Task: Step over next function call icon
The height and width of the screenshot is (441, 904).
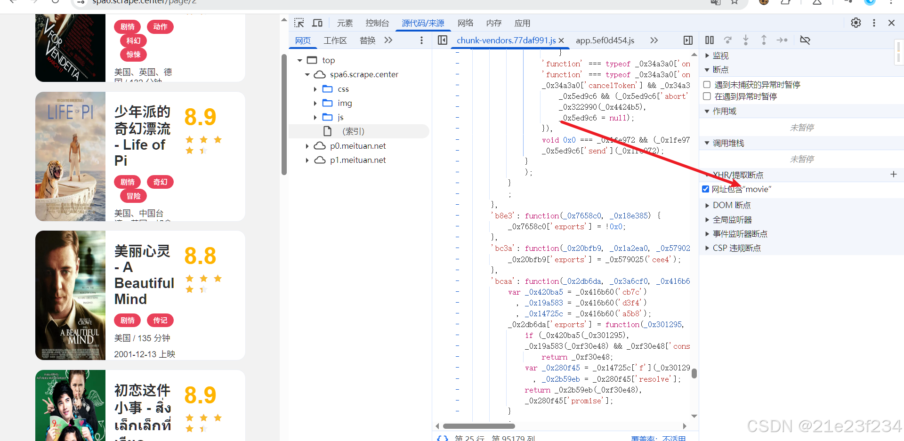Action: 728,40
